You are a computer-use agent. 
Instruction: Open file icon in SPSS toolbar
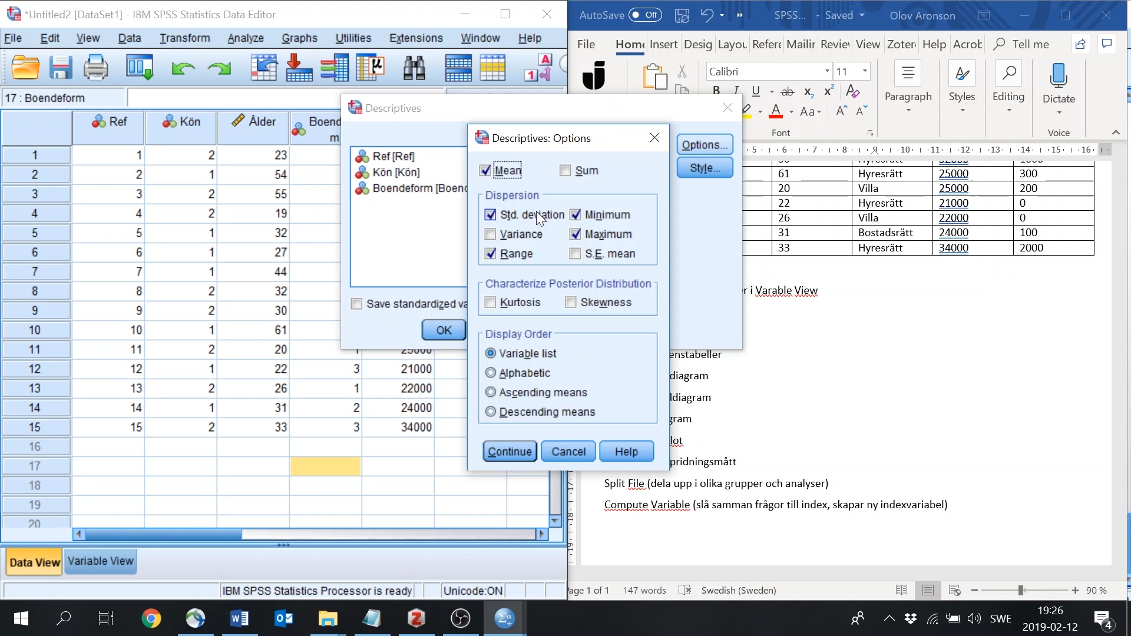[25, 68]
